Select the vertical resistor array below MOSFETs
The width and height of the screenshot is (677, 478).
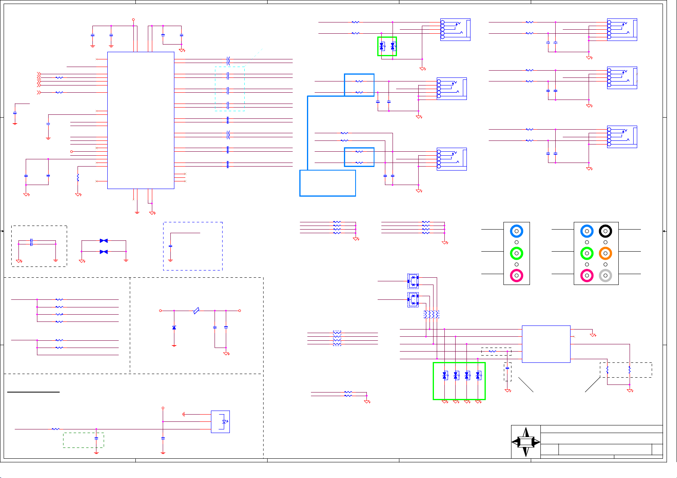click(432, 314)
